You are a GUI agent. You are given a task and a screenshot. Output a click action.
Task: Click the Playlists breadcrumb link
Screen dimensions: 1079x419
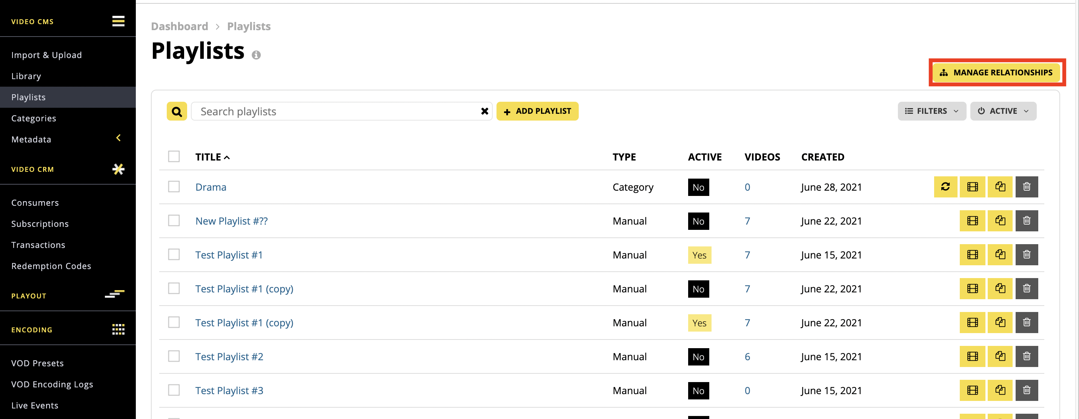[249, 26]
